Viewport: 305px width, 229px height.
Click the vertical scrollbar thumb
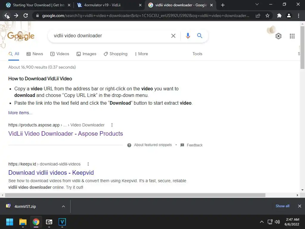click(302, 47)
